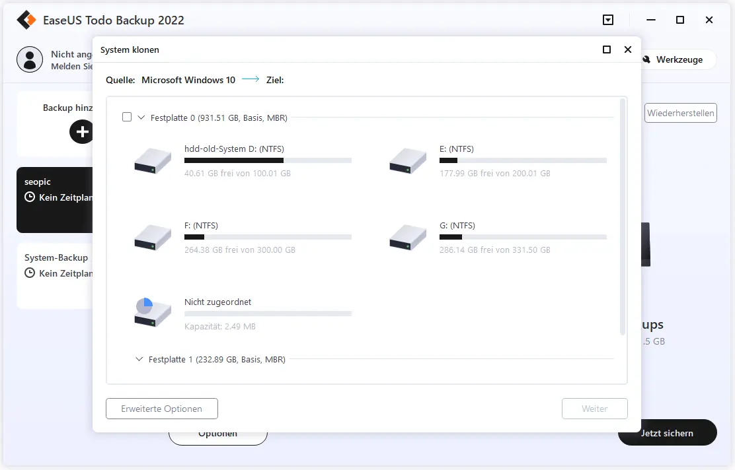Screen dimensions: 735x470
Task: Click the plus icon to add backup
Action: tap(81, 131)
